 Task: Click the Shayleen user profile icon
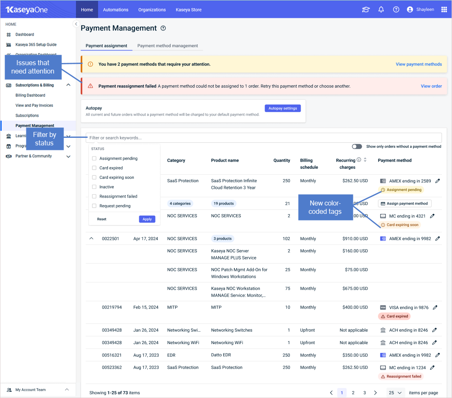(x=410, y=10)
